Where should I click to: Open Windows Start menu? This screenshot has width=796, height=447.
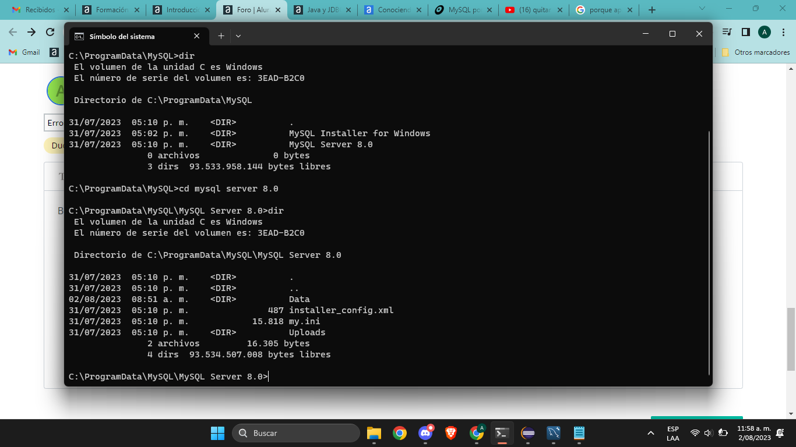point(217,433)
